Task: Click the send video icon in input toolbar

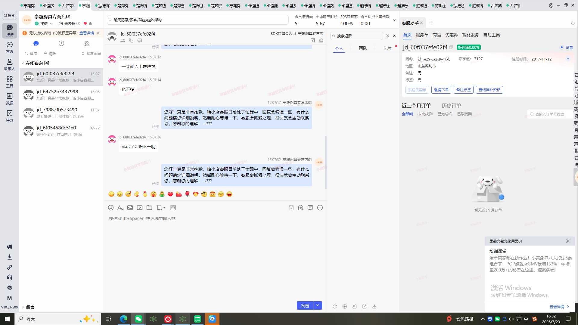Action: click(140, 208)
